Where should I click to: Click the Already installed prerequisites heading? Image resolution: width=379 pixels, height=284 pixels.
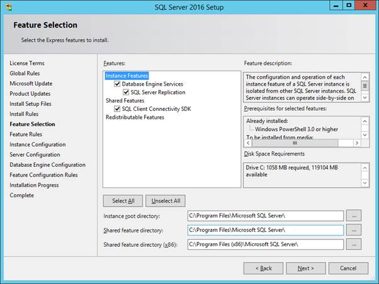(267, 121)
